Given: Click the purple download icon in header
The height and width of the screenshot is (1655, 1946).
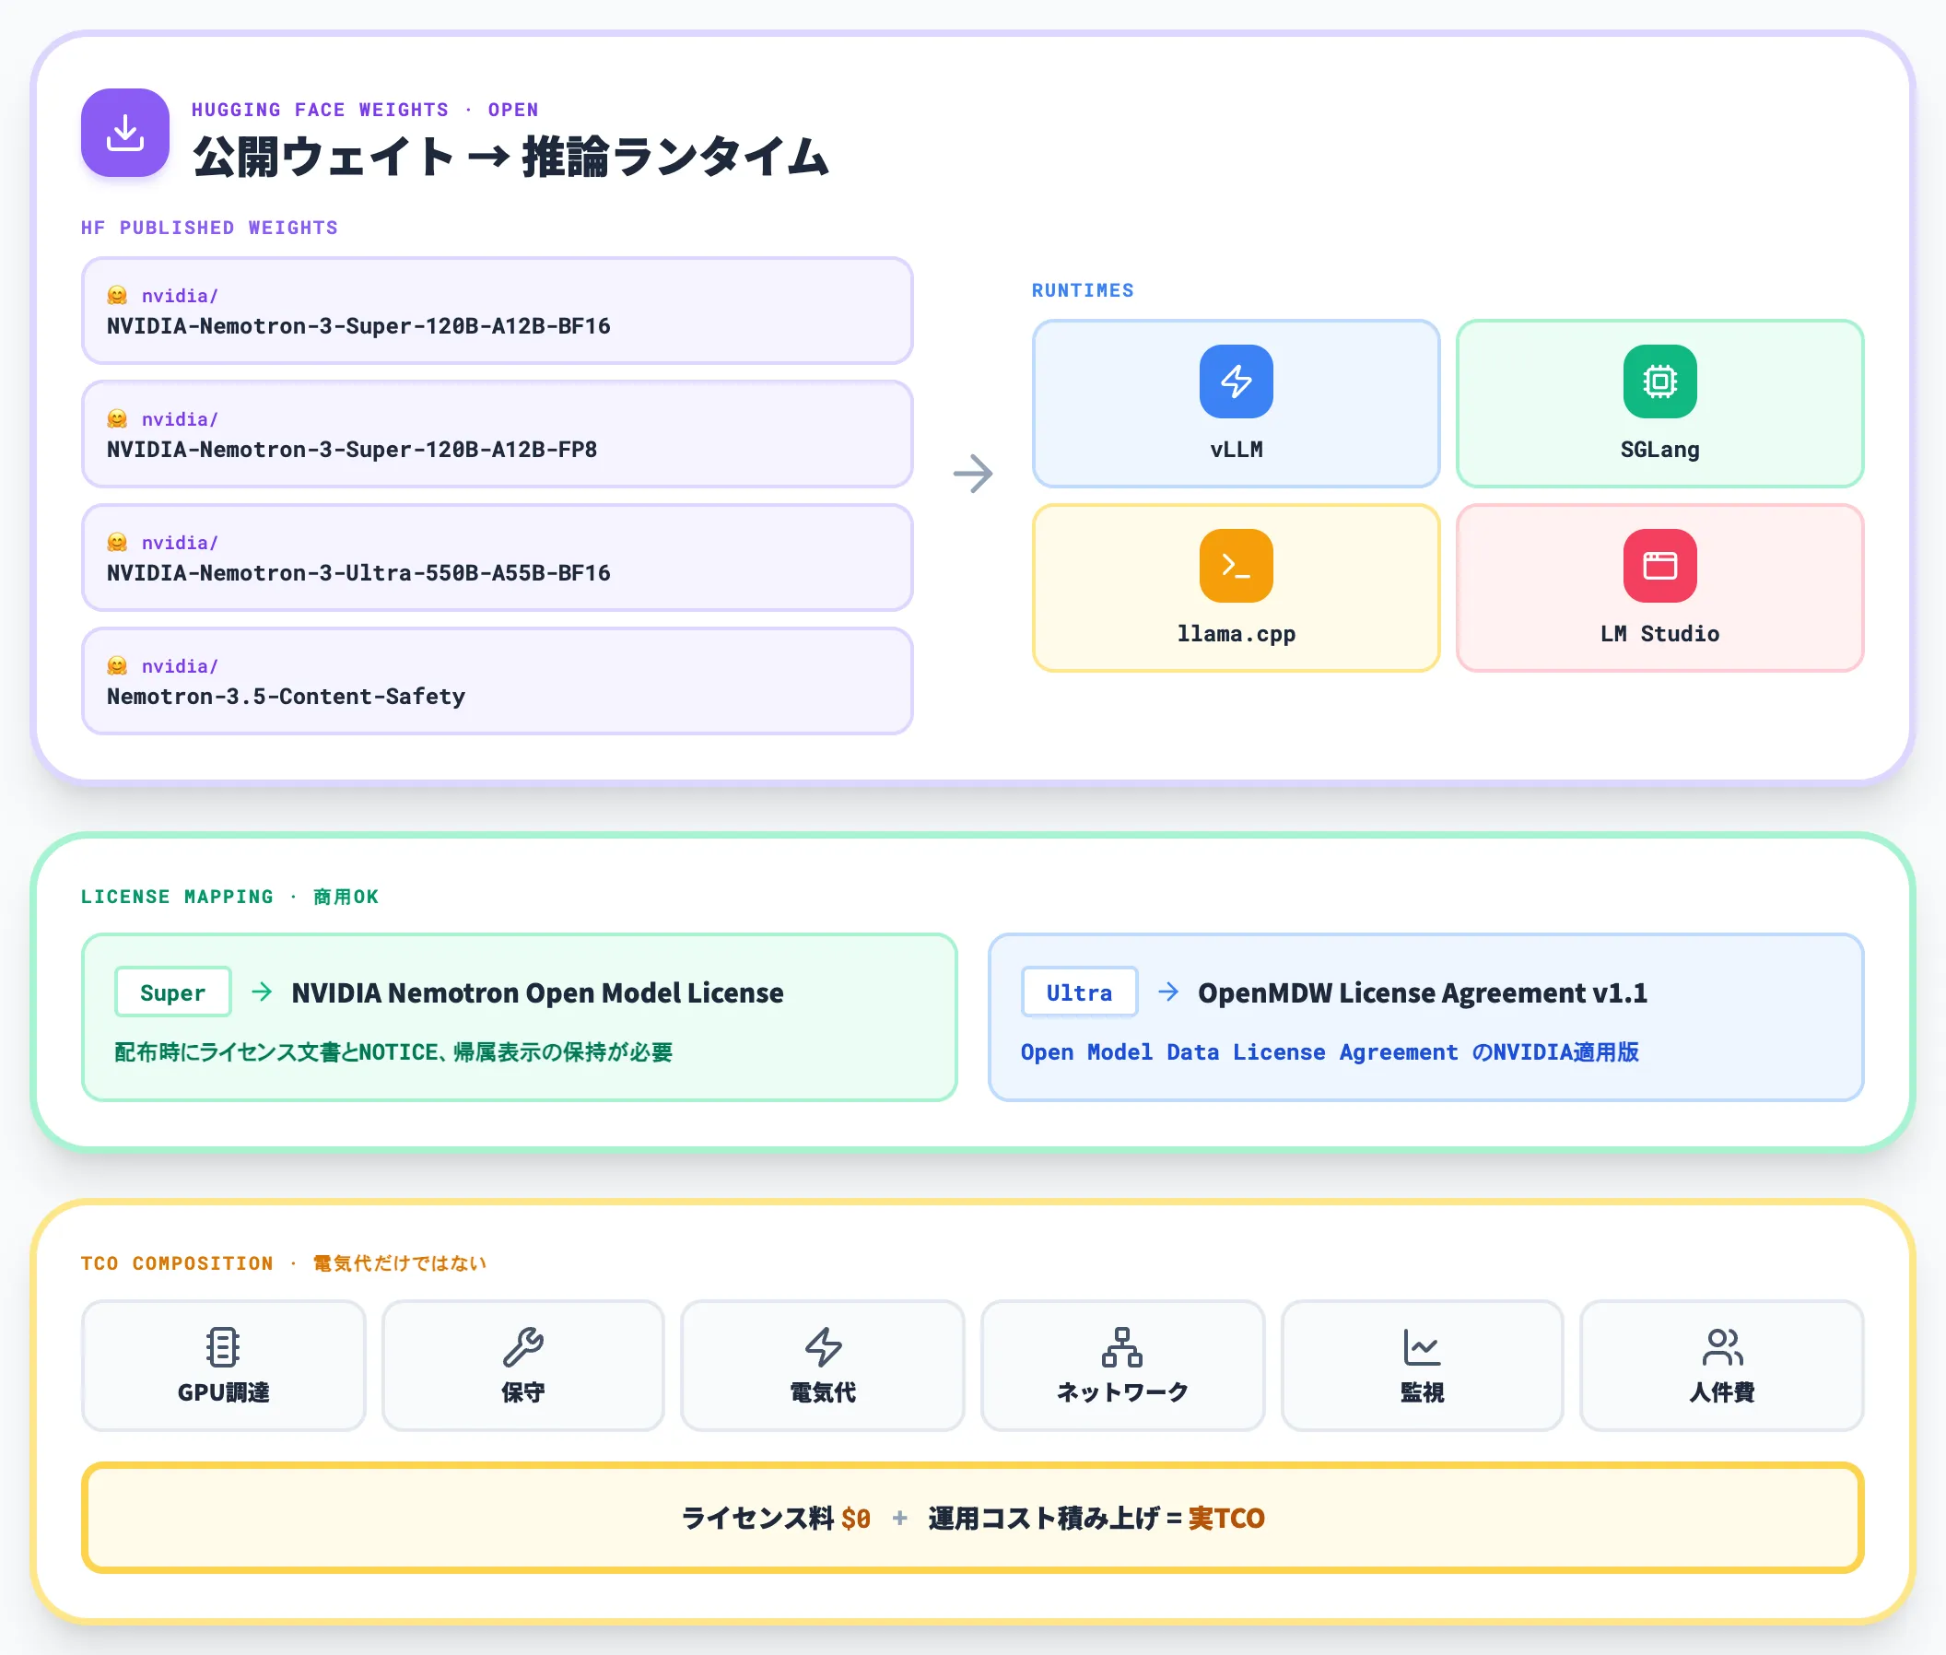Looking at the screenshot, I should pos(124,133).
